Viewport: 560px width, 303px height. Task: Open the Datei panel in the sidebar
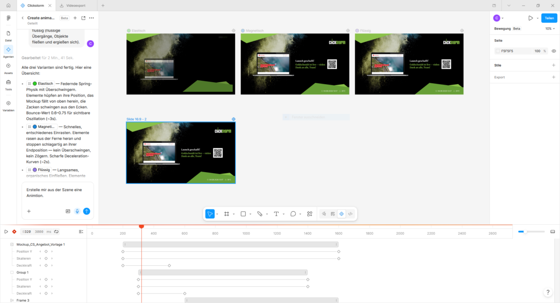8,36
